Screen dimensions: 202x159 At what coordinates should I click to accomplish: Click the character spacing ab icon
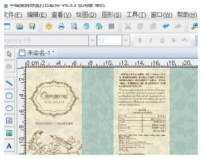point(184,40)
